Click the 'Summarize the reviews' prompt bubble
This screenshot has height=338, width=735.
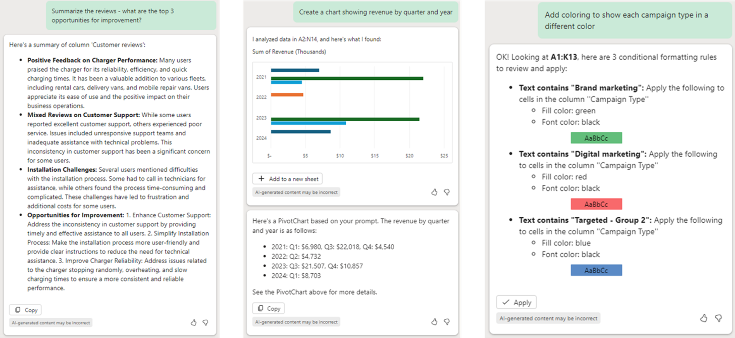pyautogui.click(x=131, y=15)
